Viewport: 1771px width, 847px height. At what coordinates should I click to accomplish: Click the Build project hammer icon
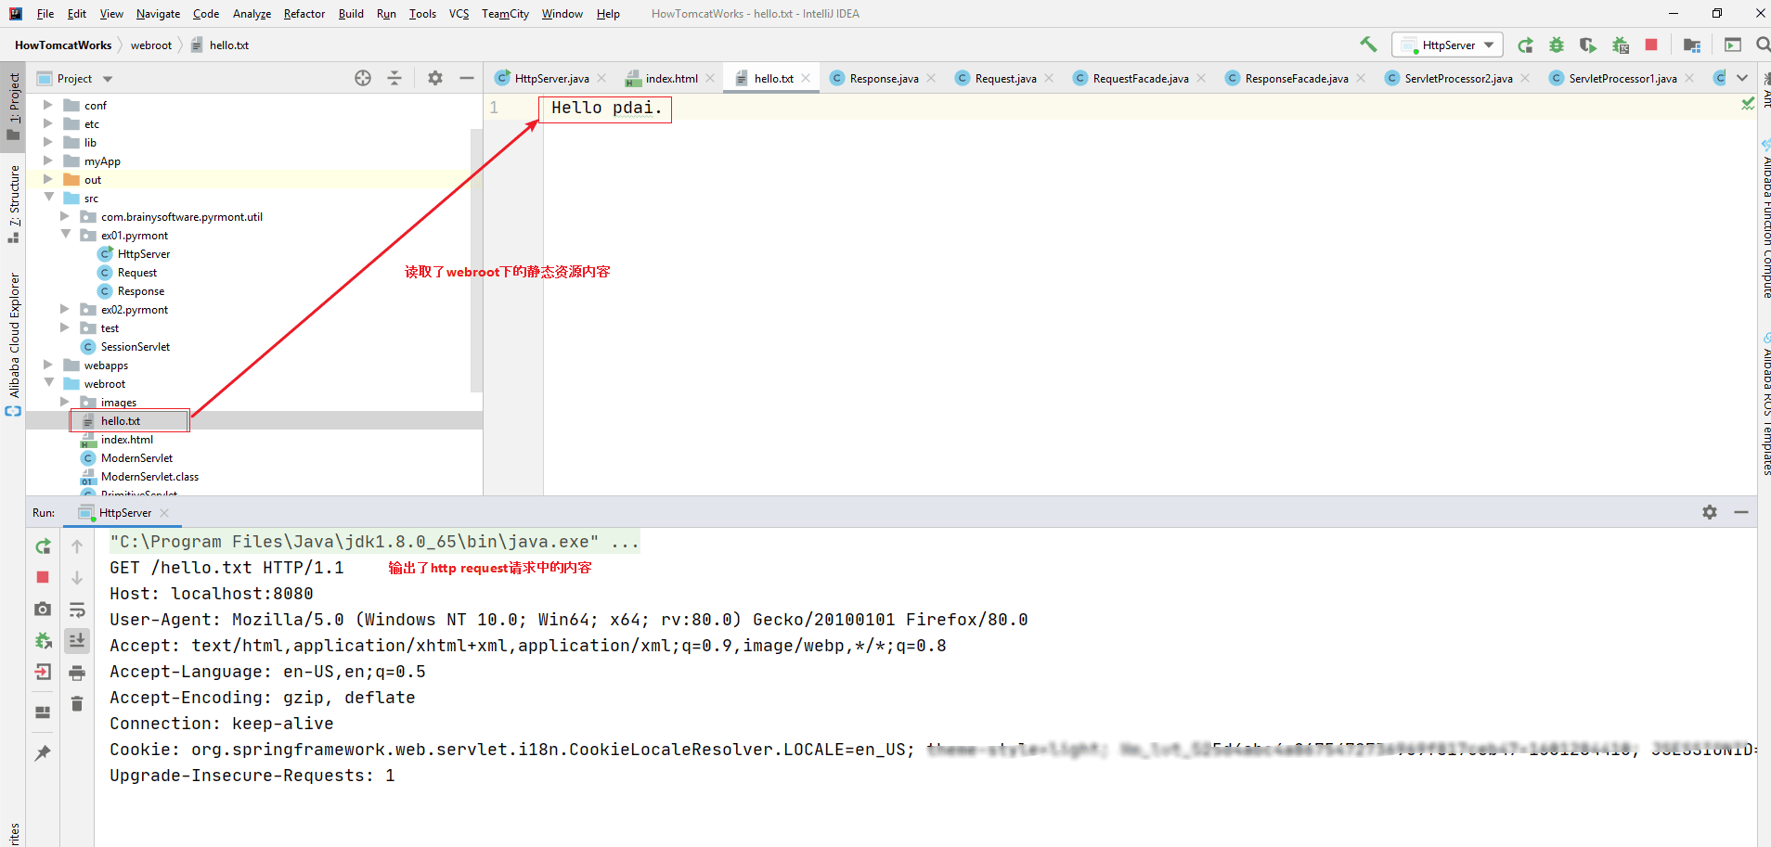point(1368,44)
